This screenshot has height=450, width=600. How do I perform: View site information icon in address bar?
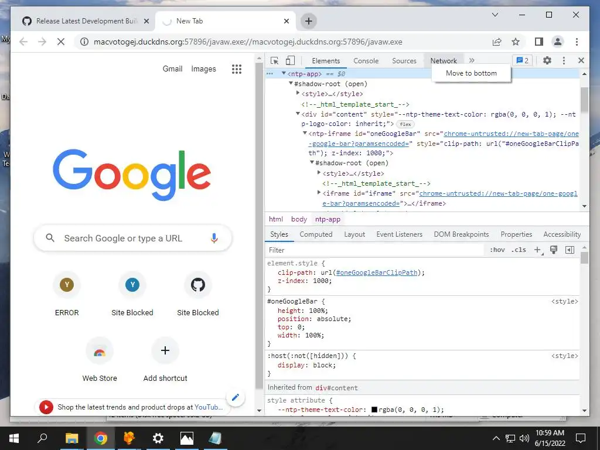pos(84,42)
